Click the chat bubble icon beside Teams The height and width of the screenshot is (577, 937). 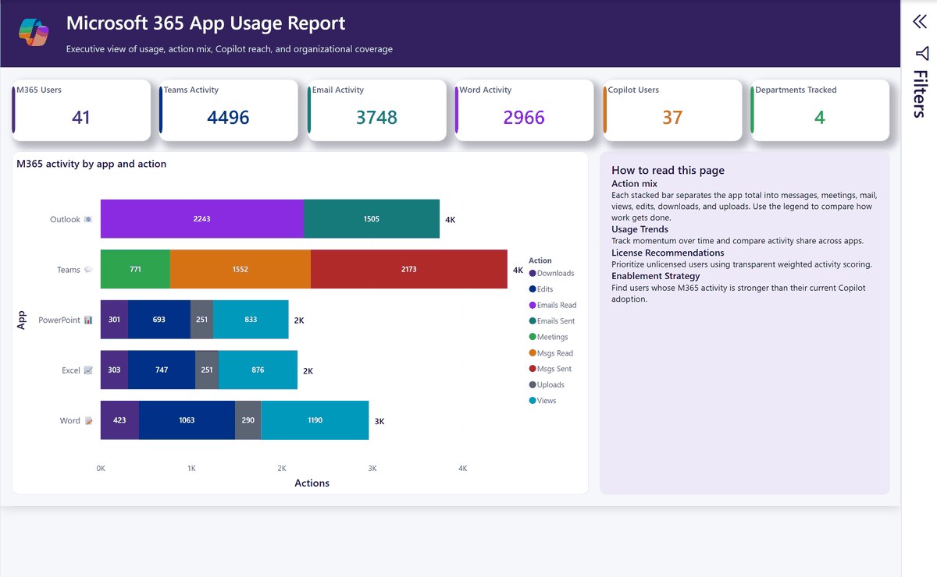(88, 270)
